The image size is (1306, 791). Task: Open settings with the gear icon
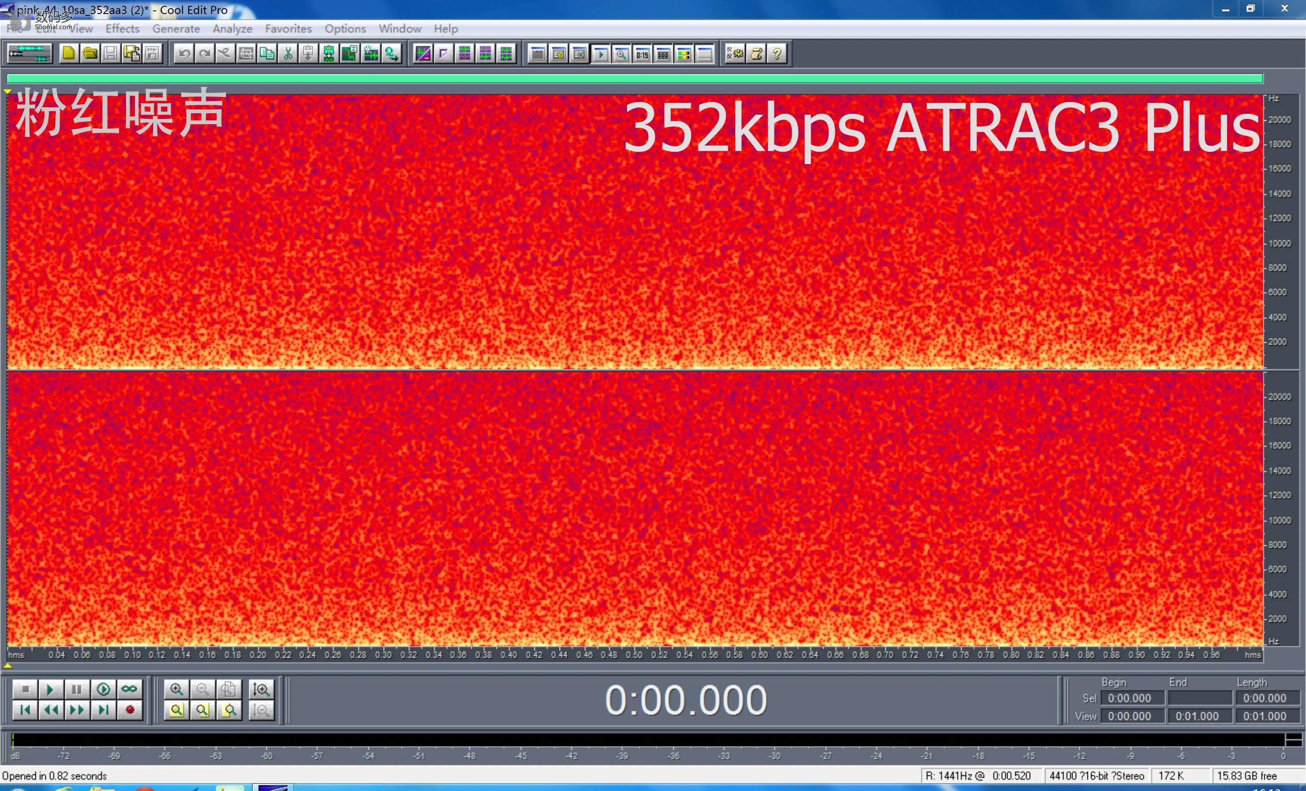(x=735, y=53)
